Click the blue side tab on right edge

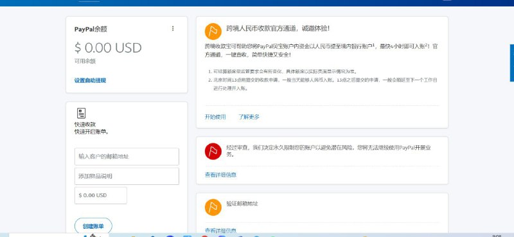coord(512,63)
